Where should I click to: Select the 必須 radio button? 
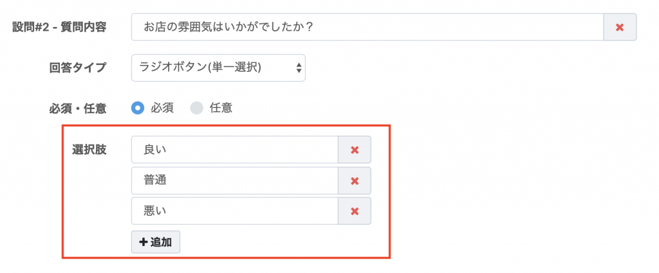click(137, 108)
